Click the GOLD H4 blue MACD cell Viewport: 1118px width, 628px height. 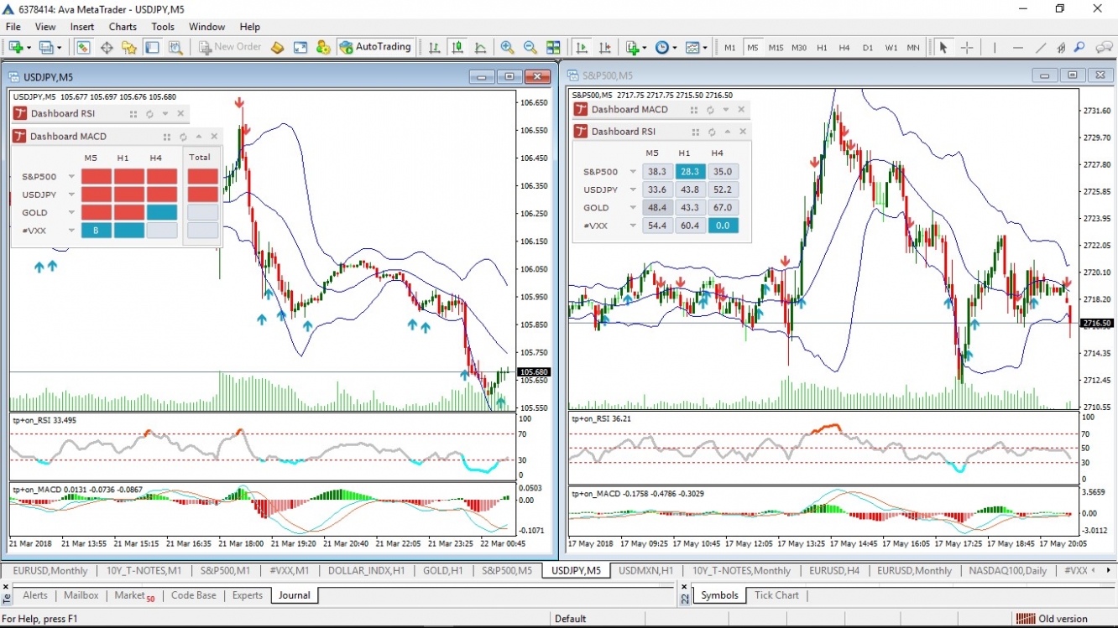[162, 213]
